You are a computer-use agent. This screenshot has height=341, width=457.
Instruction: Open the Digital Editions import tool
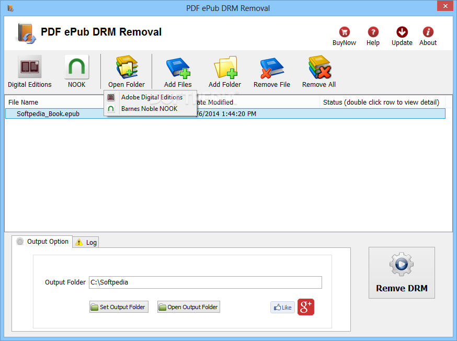pos(30,72)
